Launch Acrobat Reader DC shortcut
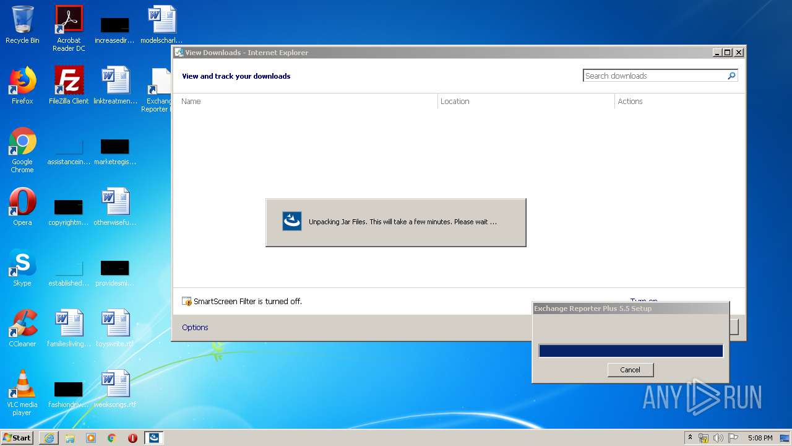 click(x=69, y=28)
